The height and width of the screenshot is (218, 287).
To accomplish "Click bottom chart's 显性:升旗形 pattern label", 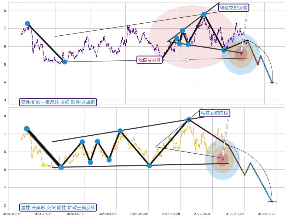I will point(58,207).
